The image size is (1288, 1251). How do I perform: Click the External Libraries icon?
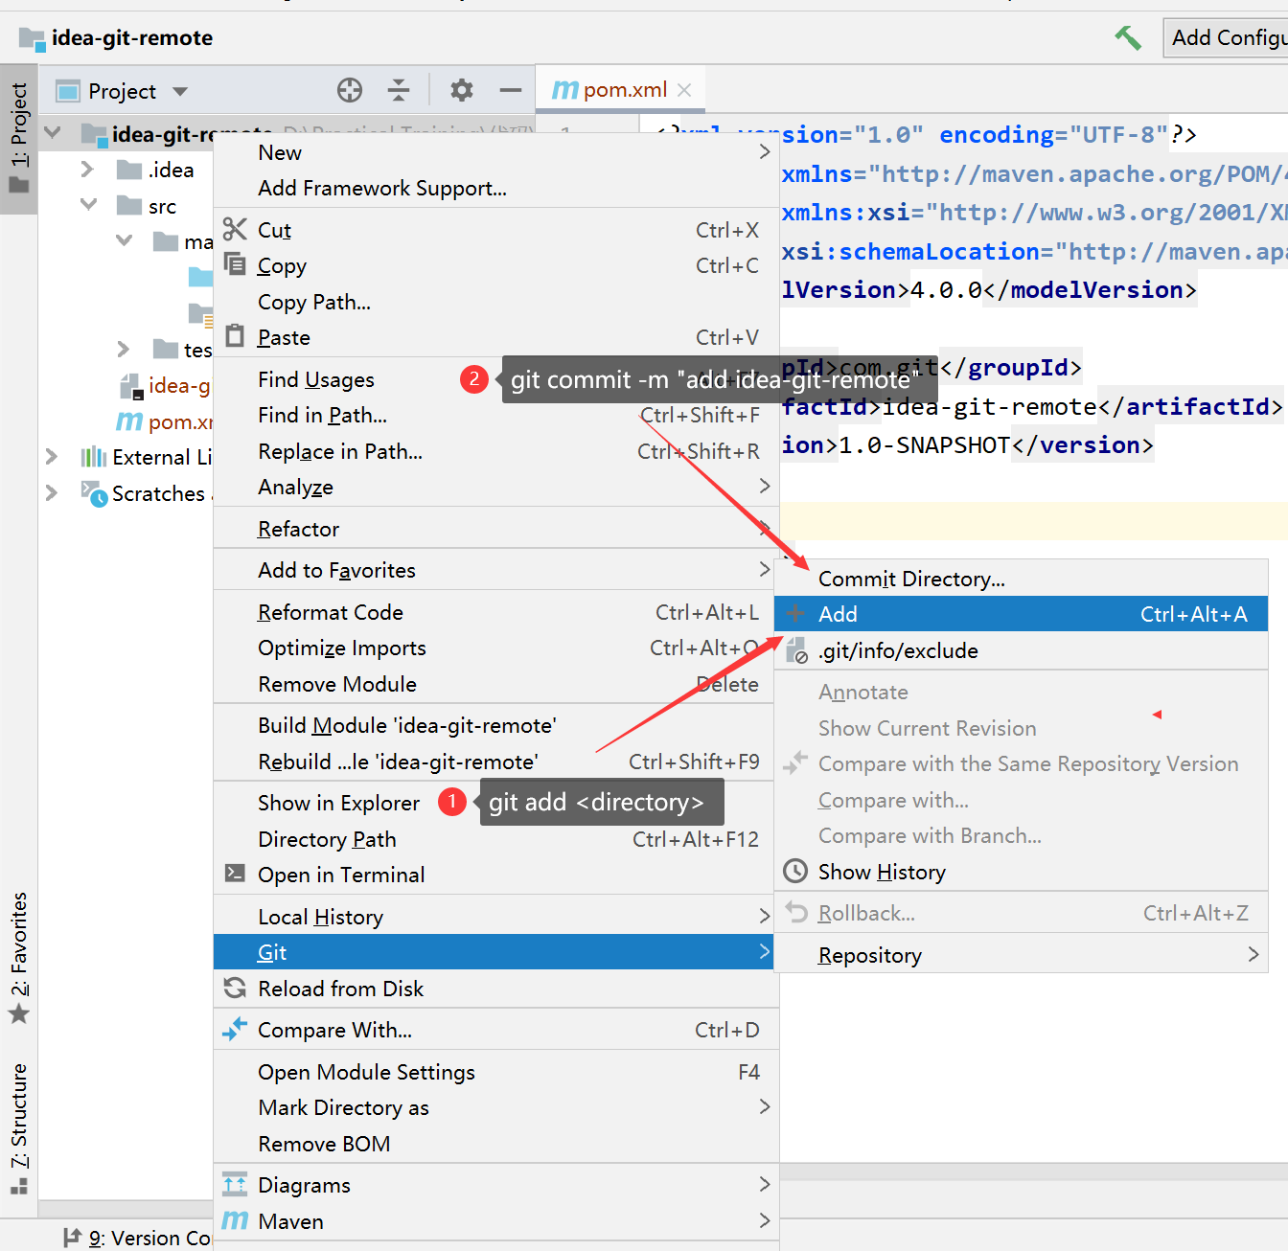coord(93,457)
